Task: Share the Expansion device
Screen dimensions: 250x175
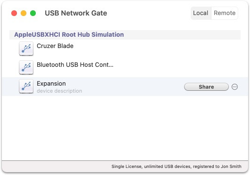Action: [206, 87]
